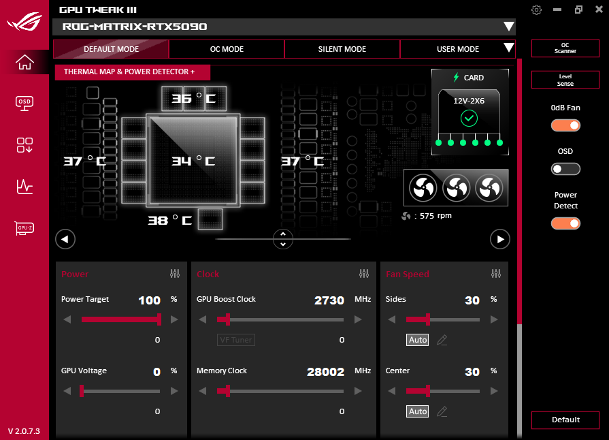Viewport: 609px width, 440px height.
Task: Open the monitoring graph sidebar icon
Action: coord(24,186)
